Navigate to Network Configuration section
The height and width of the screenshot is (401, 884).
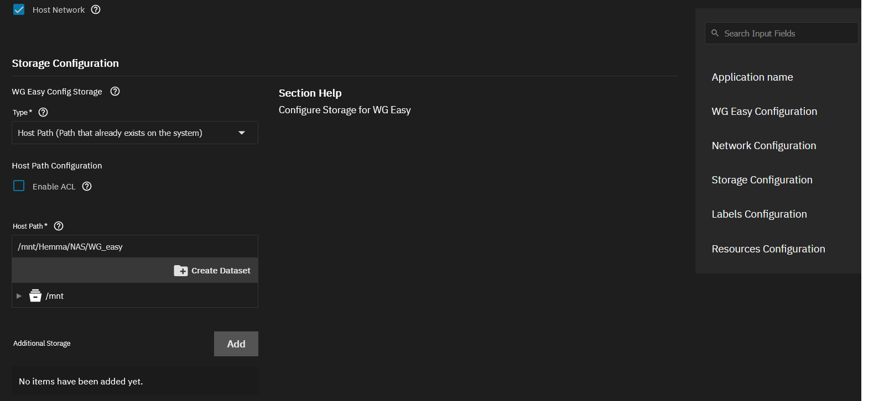763,146
